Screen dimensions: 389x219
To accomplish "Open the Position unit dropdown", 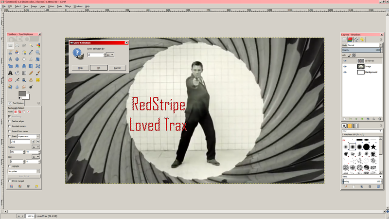I will 35,147.
